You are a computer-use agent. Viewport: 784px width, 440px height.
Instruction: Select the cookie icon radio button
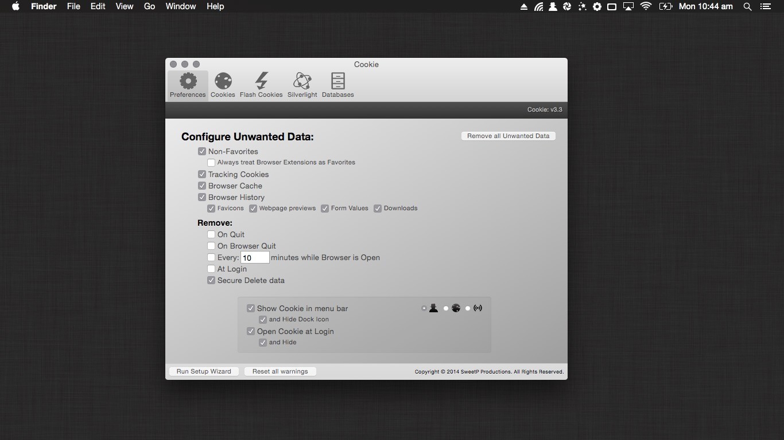pos(446,308)
